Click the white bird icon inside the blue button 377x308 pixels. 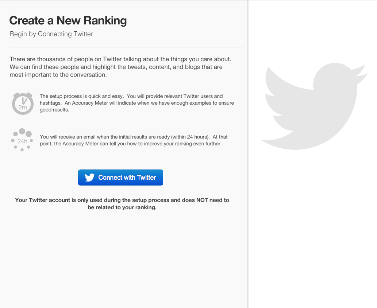[90, 178]
